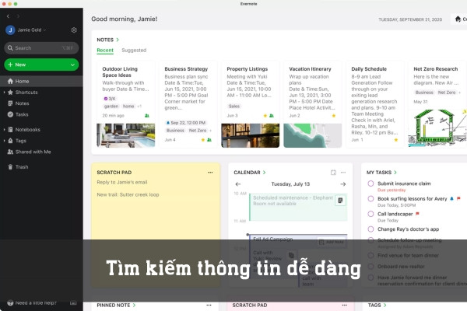Click the search magnifier icon
Image resolution: width=467 pixels, height=311 pixels.
click(10, 48)
